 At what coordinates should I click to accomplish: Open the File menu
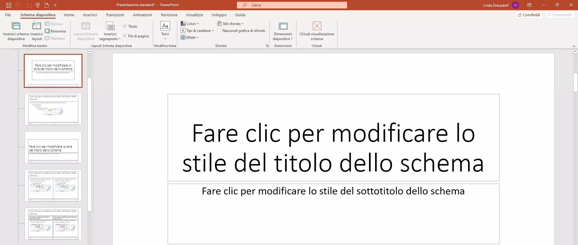(8, 15)
